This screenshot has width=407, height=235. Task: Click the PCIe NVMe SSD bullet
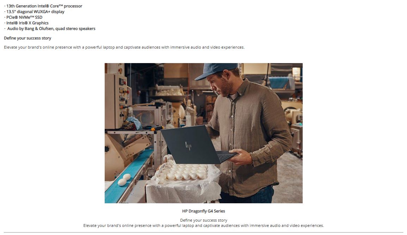23,17
